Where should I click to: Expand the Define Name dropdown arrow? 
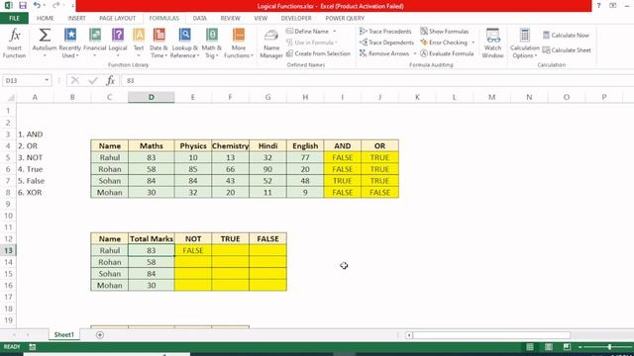pos(335,31)
